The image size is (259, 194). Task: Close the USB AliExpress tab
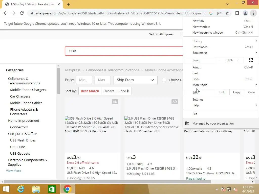click(59, 5)
